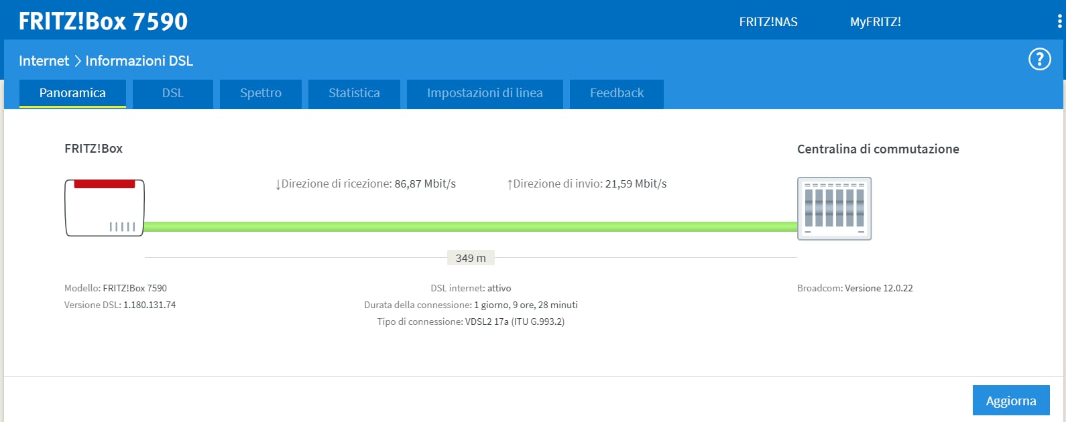The width and height of the screenshot is (1066, 422).
Task: Click the FRITZ!Box 7590 logo title
Action: coord(103,21)
